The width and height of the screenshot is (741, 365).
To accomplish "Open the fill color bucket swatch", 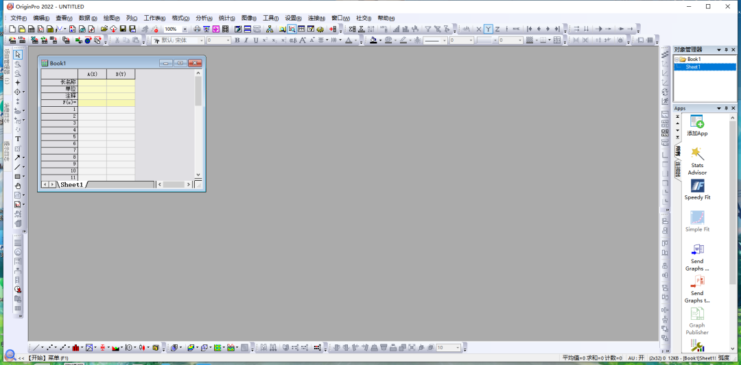I will click(373, 40).
